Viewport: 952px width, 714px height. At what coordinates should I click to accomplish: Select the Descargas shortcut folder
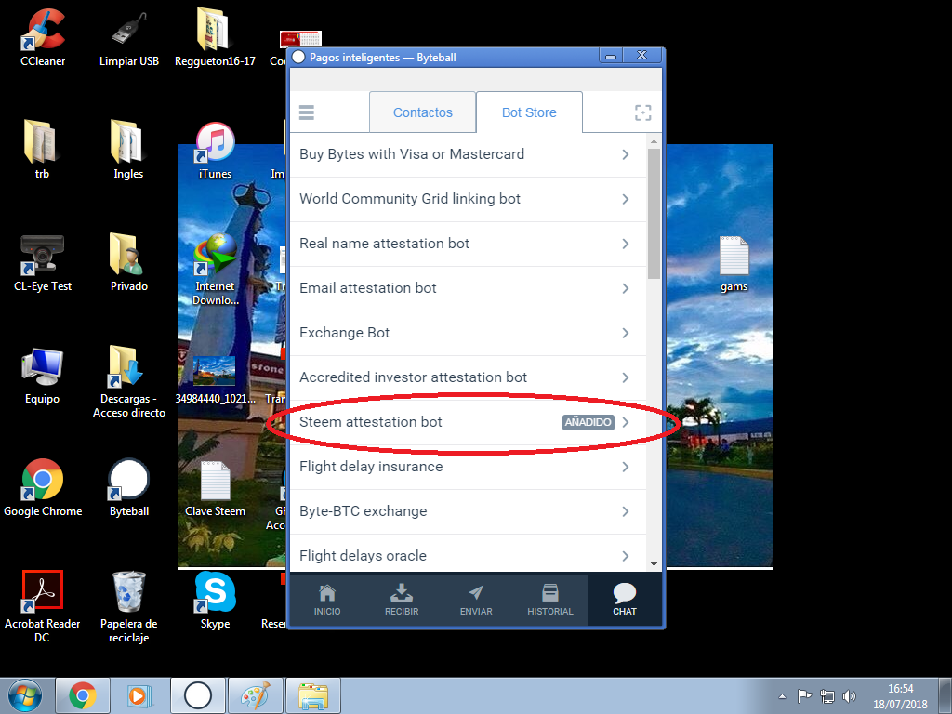point(128,381)
